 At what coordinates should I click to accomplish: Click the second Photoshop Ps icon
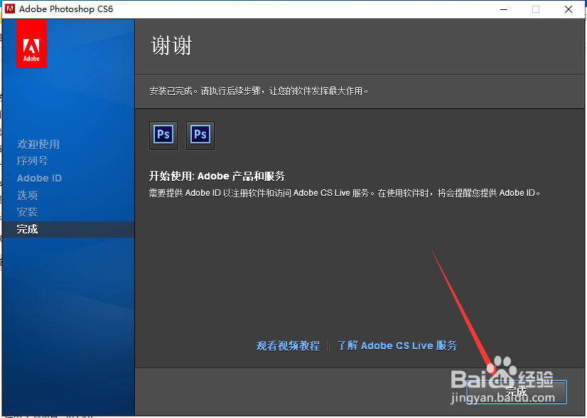click(200, 135)
